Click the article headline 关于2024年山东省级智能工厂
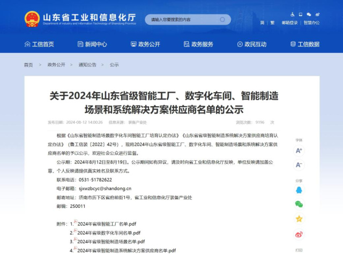The image size is (343, 255). click(x=164, y=102)
